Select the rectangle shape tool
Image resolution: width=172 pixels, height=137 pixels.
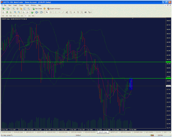pos(86,12)
